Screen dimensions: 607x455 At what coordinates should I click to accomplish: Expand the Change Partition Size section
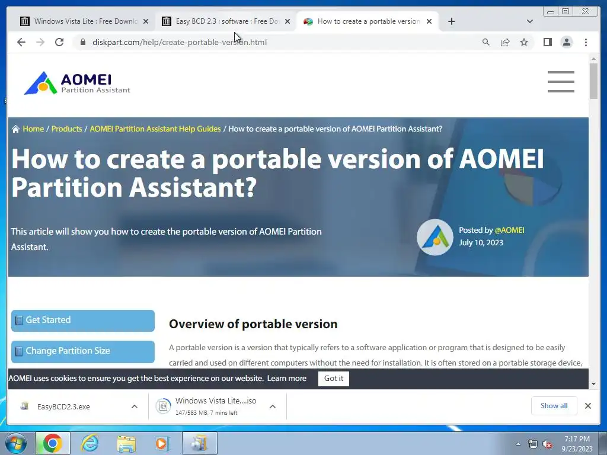[x=83, y=351]
